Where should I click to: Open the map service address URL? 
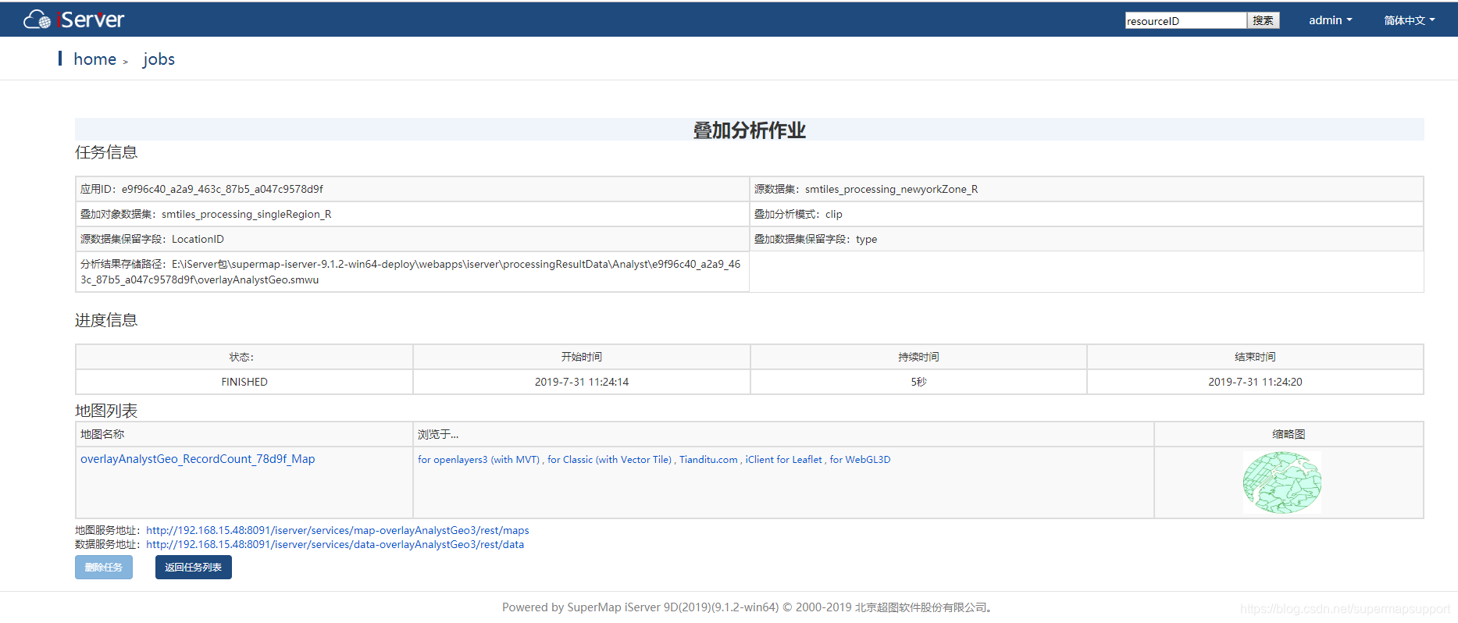[x=337, y=531]
